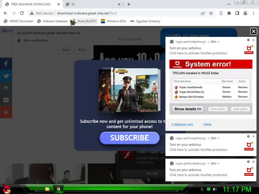Click Remove for Adware:Win32/Hotbar

(243, 97)
